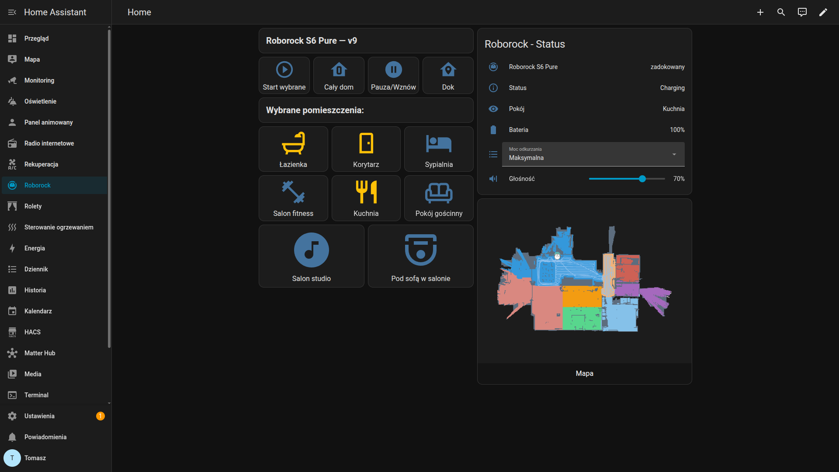Screen dimensions: 839x472
Task: Toggle the Łazienka room selection
Action: 293,149
